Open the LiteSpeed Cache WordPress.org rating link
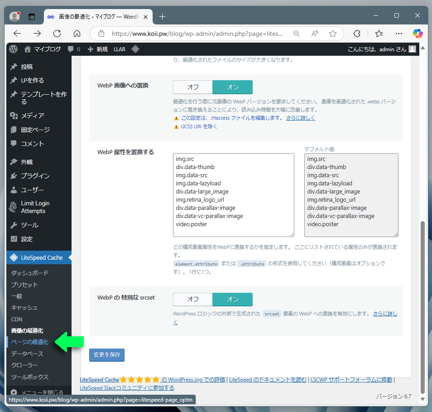Screen dimensions: 432x412 point(152,380)
